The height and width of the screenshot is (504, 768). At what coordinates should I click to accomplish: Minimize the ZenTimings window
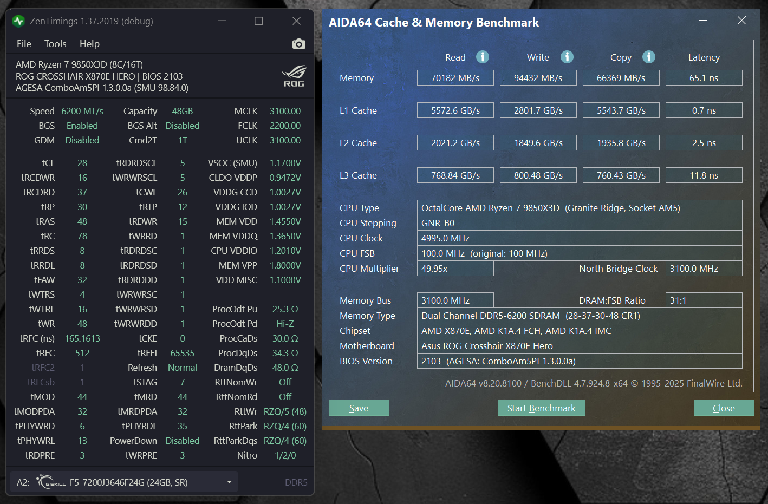click(x=222, y=21)
